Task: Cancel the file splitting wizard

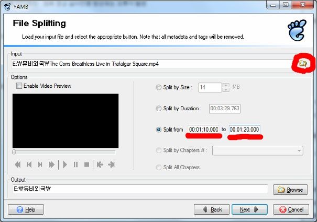Action: 291,209
